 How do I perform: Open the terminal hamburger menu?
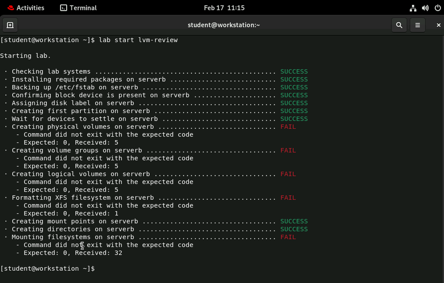point(417,25)
